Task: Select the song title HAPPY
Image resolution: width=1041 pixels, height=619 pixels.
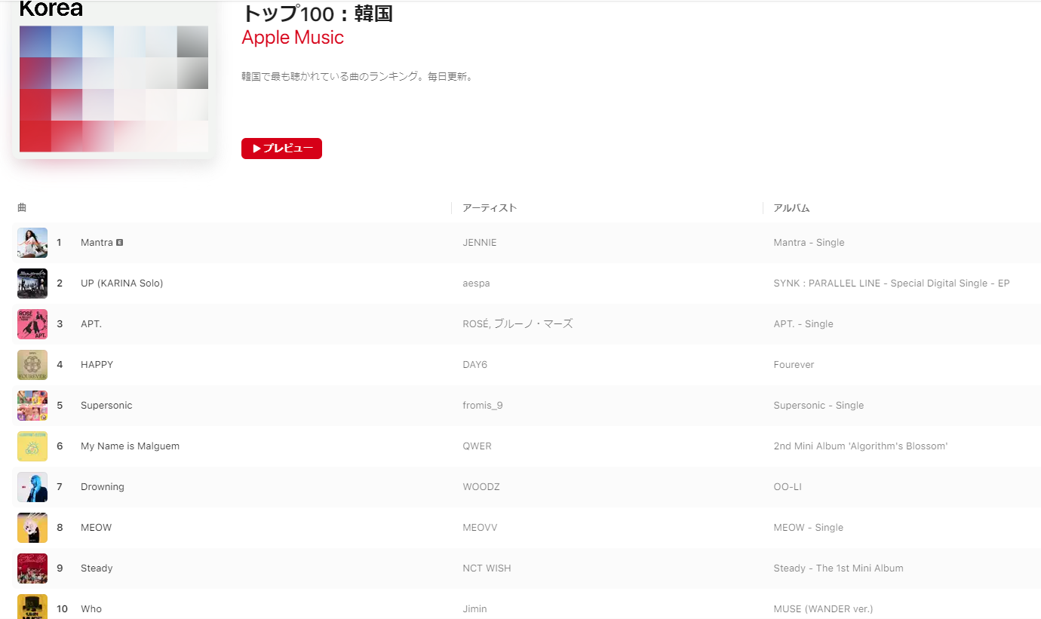Action: pyautogui.click(x=97, y=365)
